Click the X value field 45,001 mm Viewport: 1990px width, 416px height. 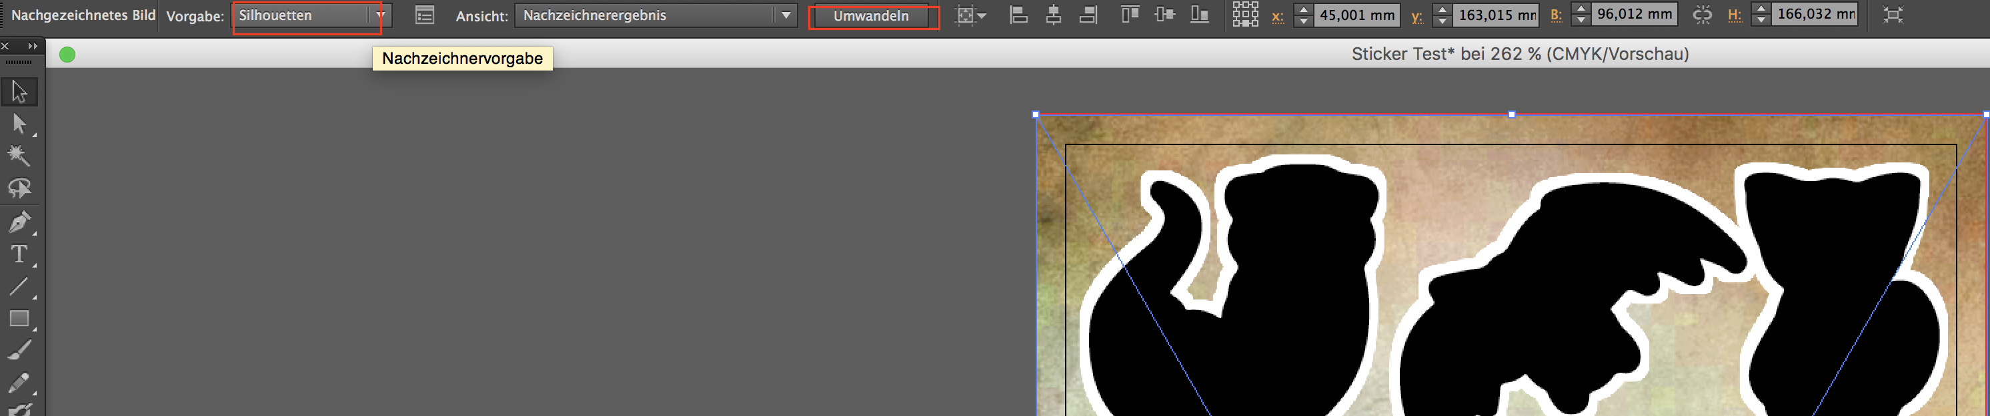tap(1356, 15)
